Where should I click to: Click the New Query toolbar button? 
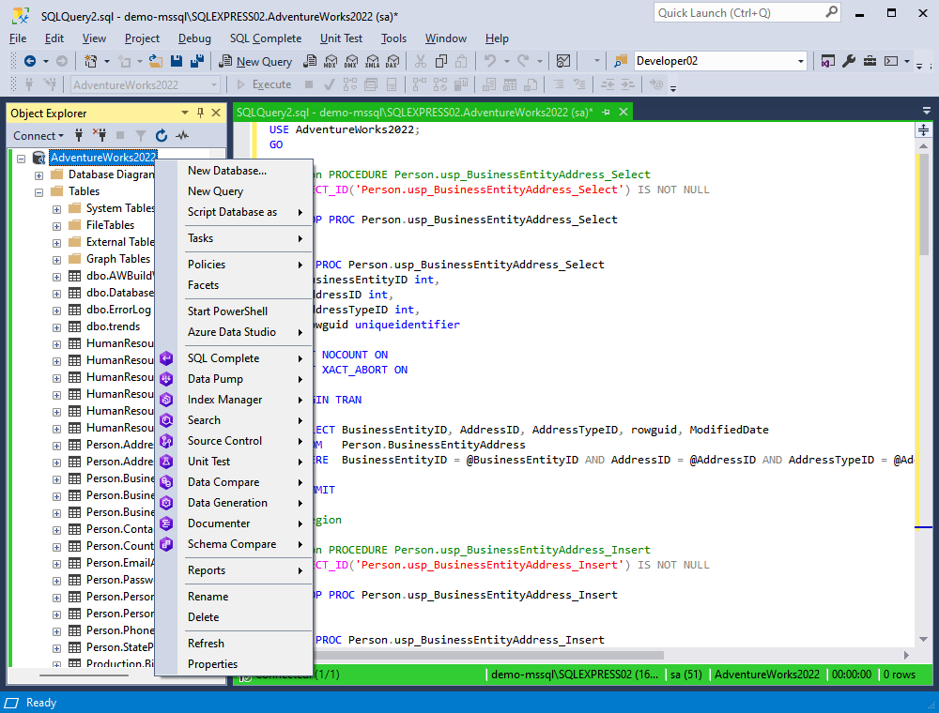255,61
